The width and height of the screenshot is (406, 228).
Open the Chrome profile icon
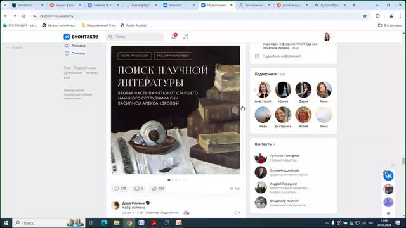tap(391, 16)
